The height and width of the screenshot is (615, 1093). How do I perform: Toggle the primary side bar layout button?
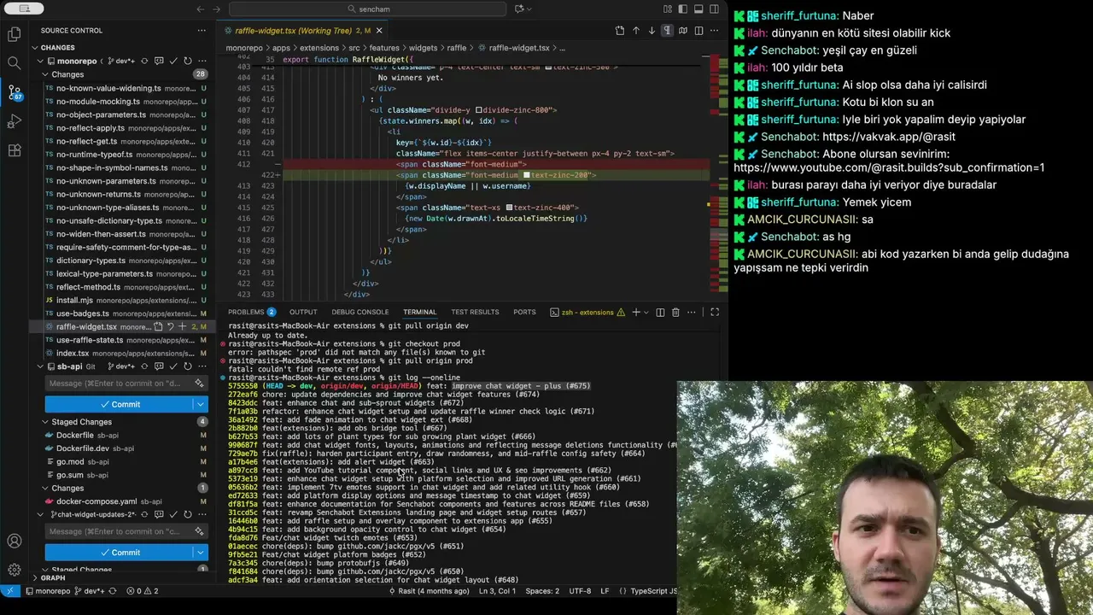[683, 9]
